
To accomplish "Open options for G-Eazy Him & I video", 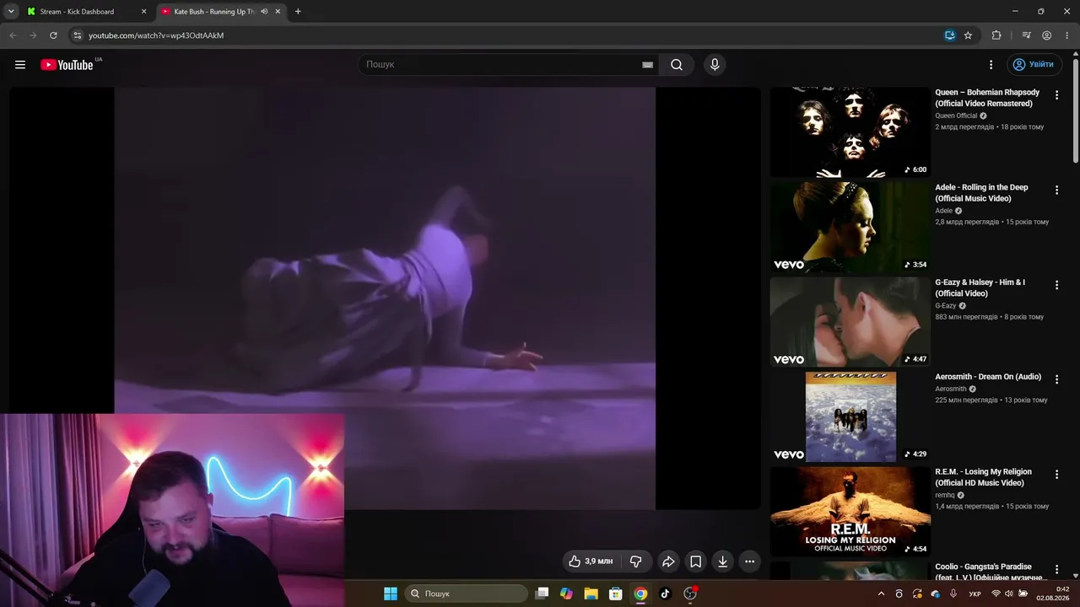I will coord(1056,285).
